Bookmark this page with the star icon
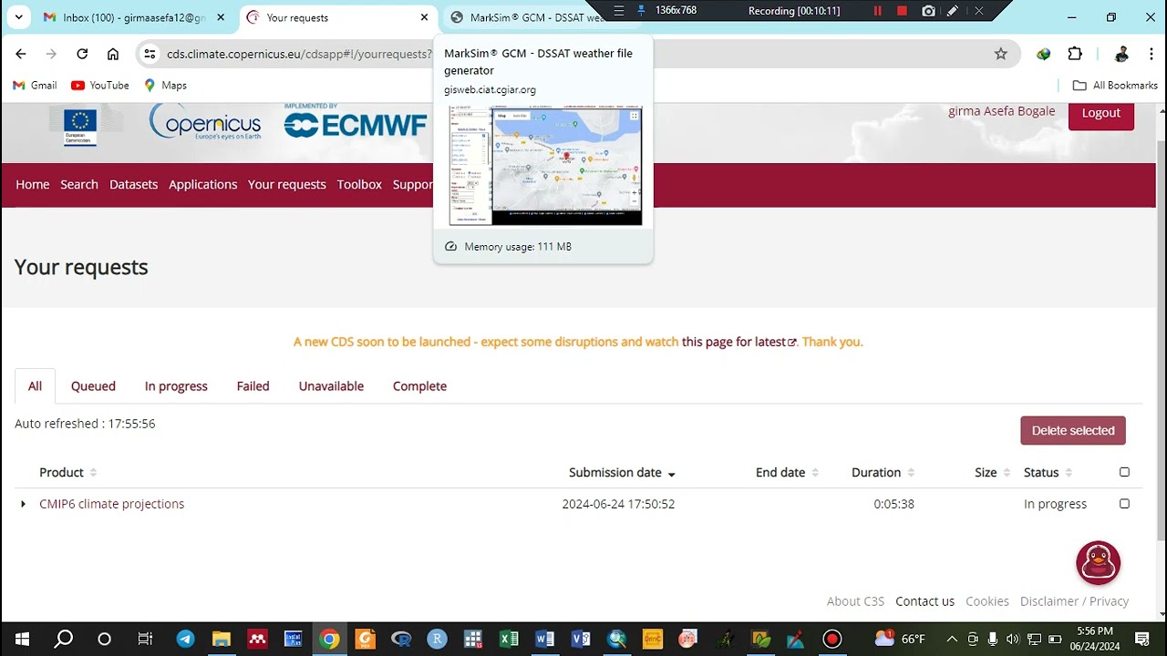The image size is (1167, 656). [1000, 54]
